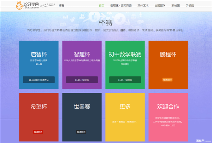
Task: Click 11.16开始报名 under 初中数学联赛
Action: pyautogui.click(x=125, y=80)
